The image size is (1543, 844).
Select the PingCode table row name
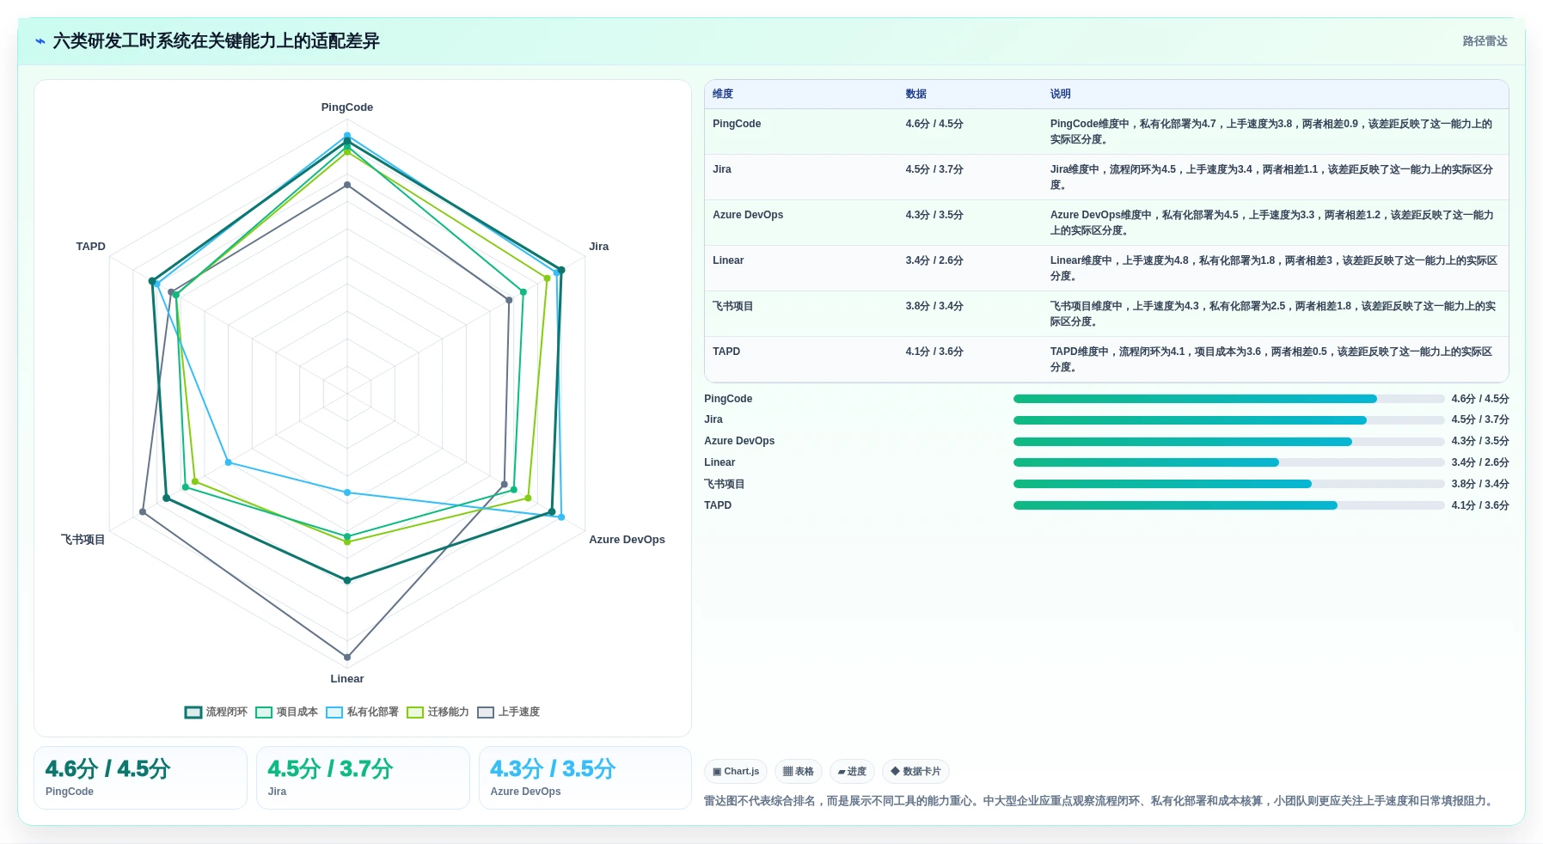coord(737,124)
